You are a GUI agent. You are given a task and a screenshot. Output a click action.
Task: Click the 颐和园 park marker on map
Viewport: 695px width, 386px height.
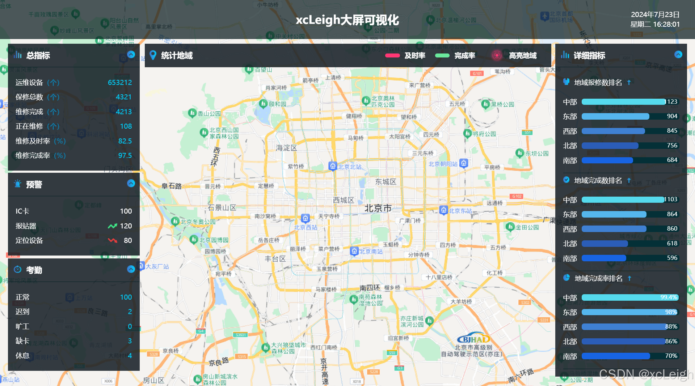tap(264, 104)
